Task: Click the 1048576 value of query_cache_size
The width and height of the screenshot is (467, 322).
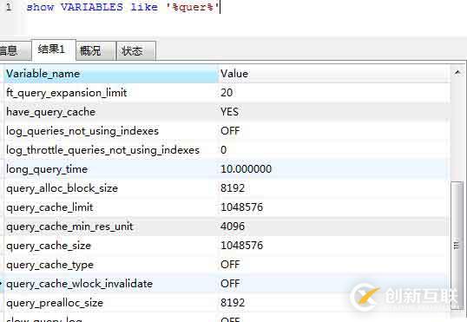Action: pyautogui.click(x=334, y=246)
